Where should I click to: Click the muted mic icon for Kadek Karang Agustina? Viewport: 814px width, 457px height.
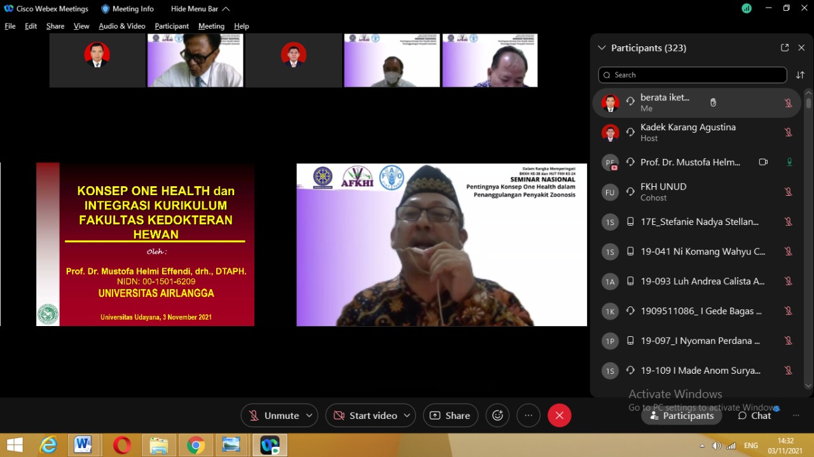[x=788, y=132]
